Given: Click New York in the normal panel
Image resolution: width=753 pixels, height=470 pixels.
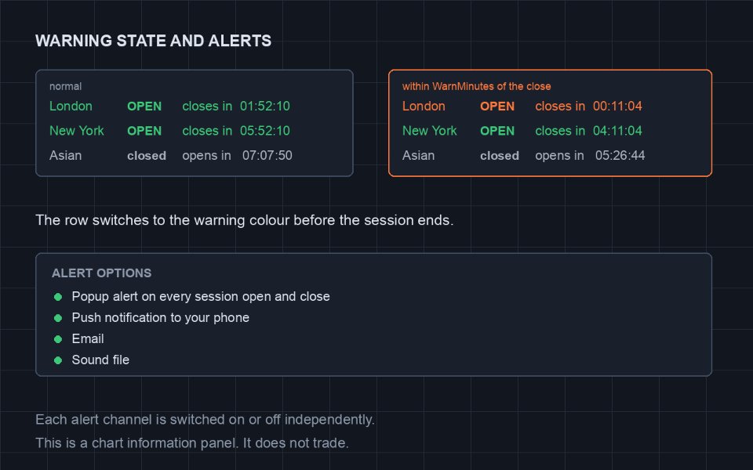Looking at the screenshot, I should (x=77, y=131).
